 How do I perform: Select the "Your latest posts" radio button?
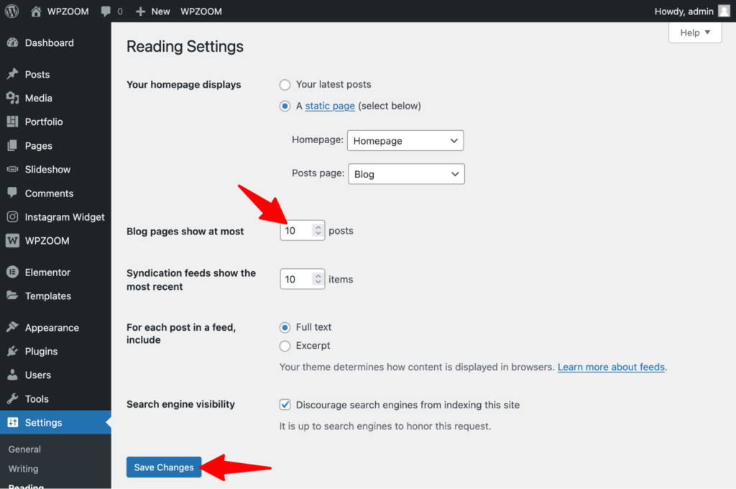coord(285,85)
